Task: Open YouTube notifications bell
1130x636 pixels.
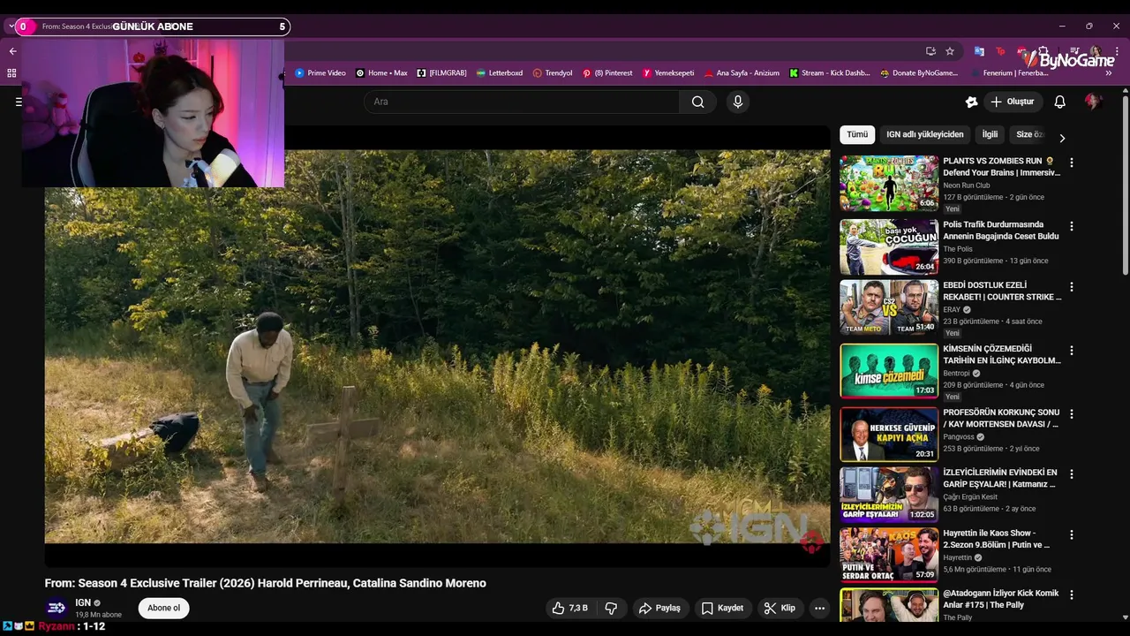Action: tap(1060, 102)
